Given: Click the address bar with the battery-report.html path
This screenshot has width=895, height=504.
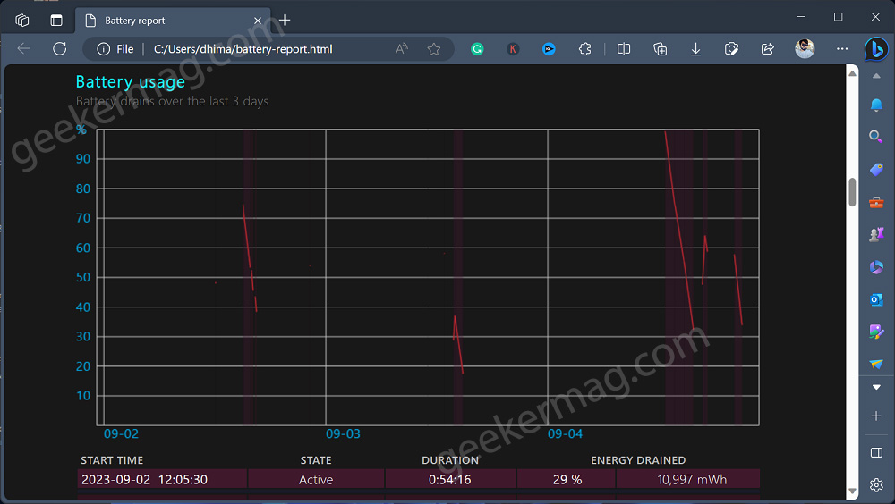Looking at the screenshot, I should click(243, 49).
